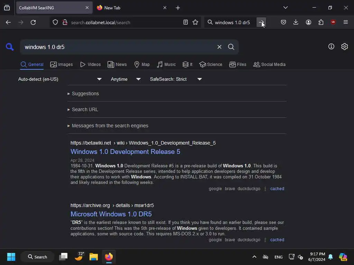
Task: Open Task View on taskbar
Action: (63, 257)
